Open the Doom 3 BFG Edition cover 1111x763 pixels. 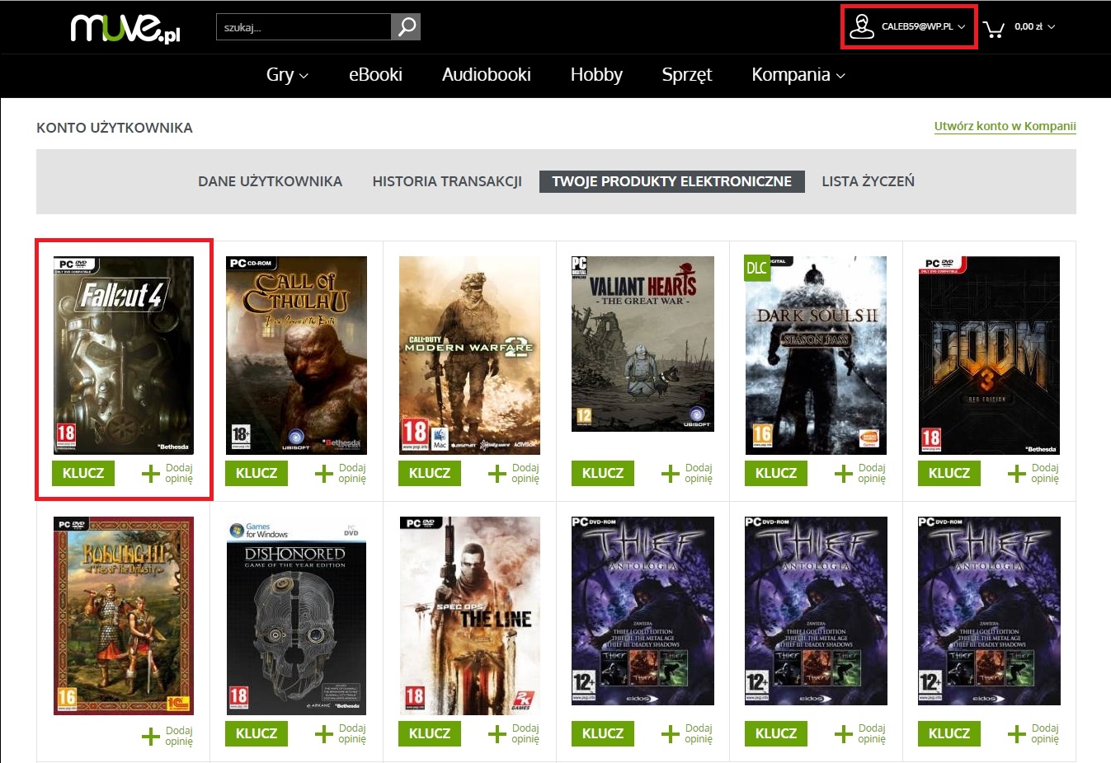tap(990, 355)
